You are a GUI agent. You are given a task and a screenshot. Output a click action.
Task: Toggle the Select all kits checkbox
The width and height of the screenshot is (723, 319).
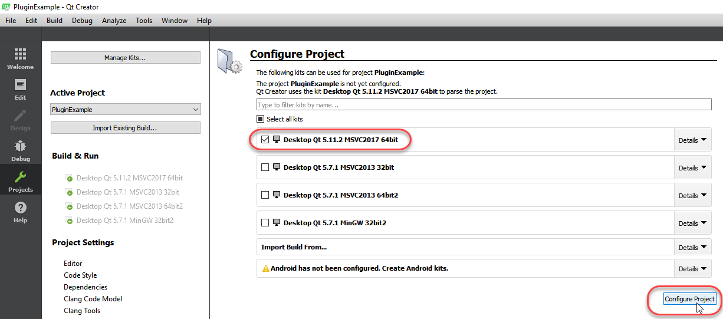click(260, 119)
